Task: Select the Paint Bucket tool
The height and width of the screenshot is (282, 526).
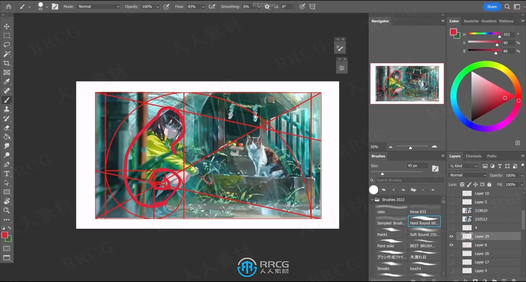Action: pyautogui.click(x=7, y=137)
